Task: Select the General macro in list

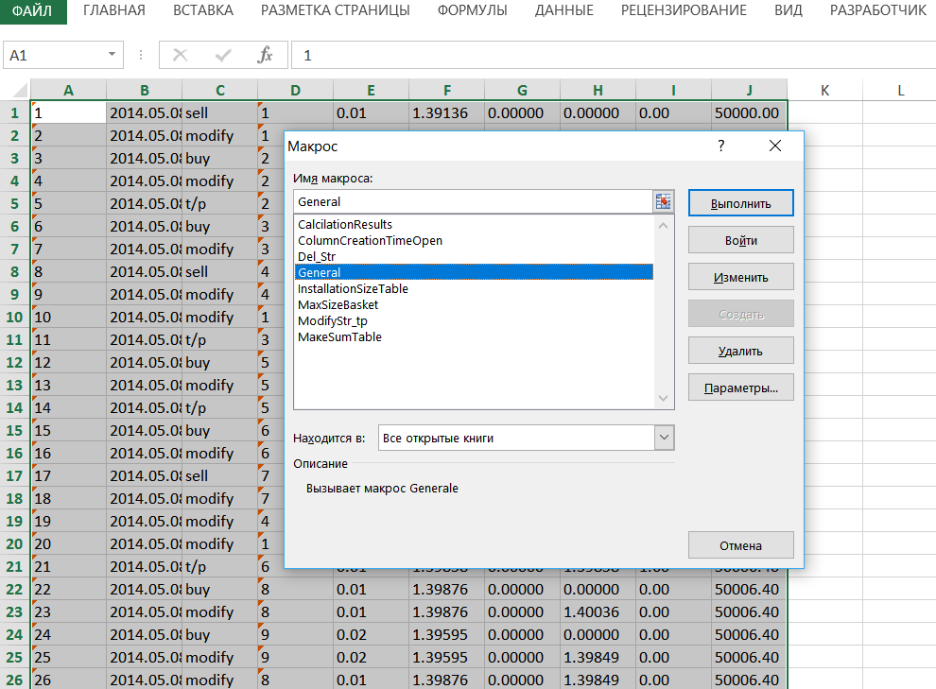Action: coord(474,272)
